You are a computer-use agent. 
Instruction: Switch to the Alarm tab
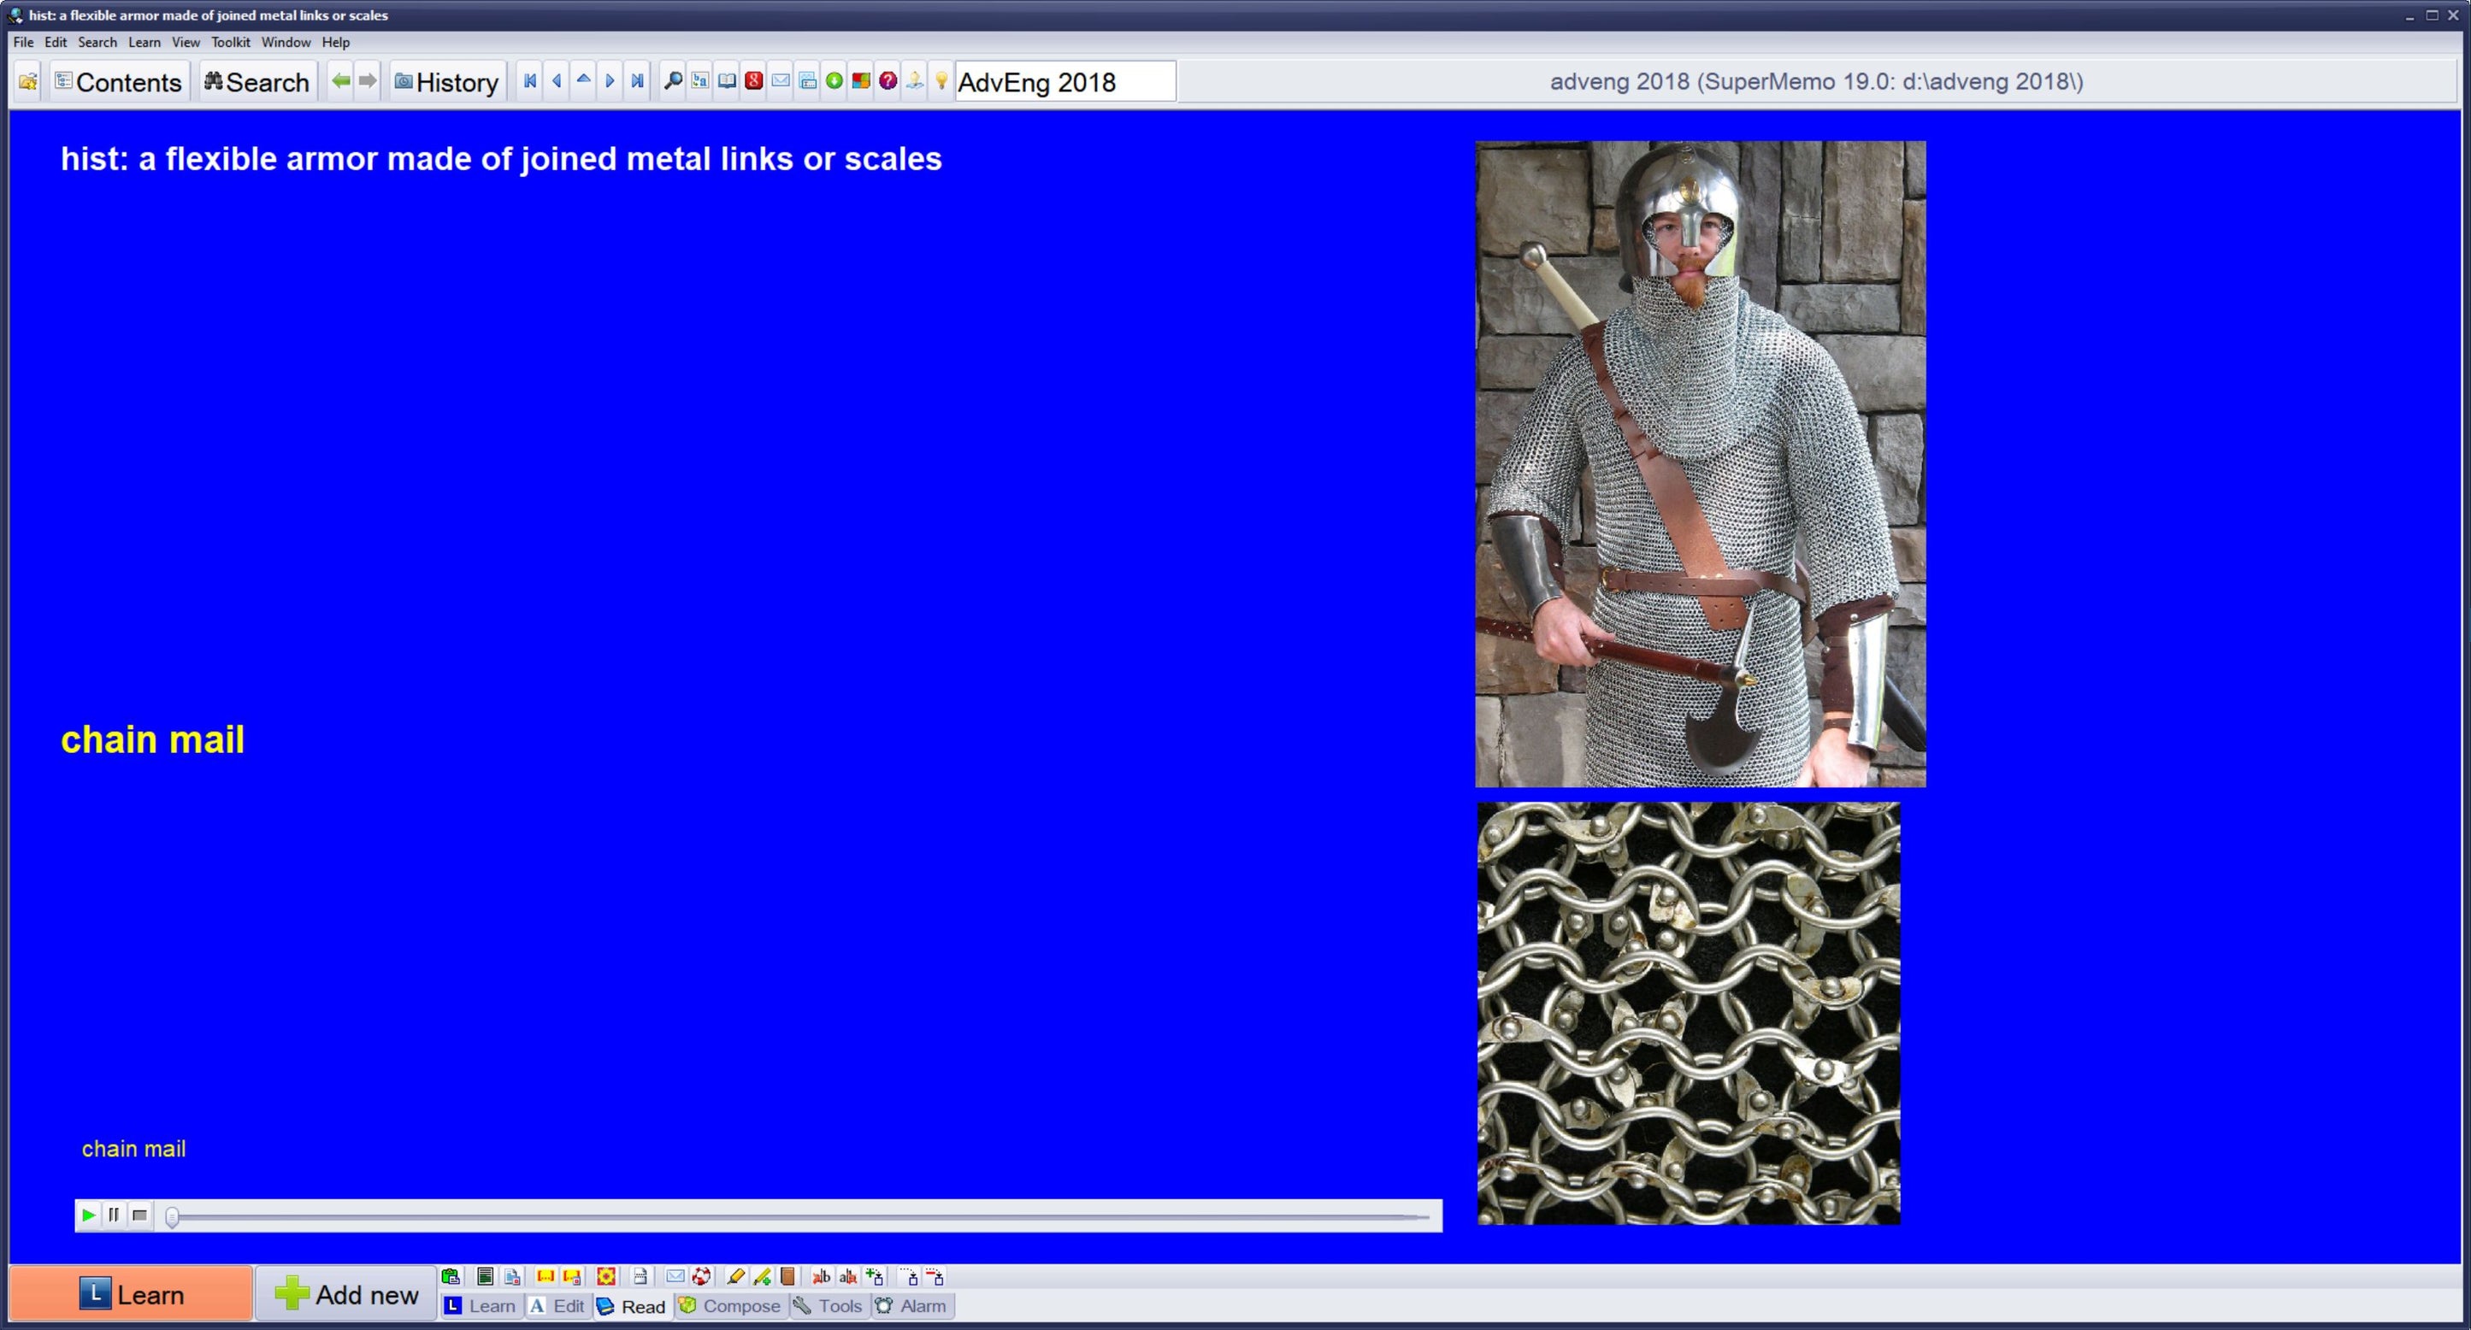(x=911, y=1306)
